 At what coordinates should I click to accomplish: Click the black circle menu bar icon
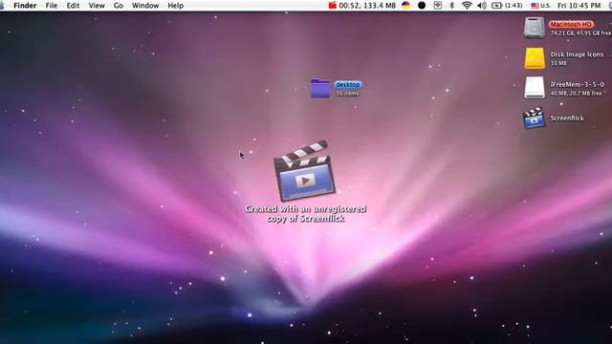[422, 6]
